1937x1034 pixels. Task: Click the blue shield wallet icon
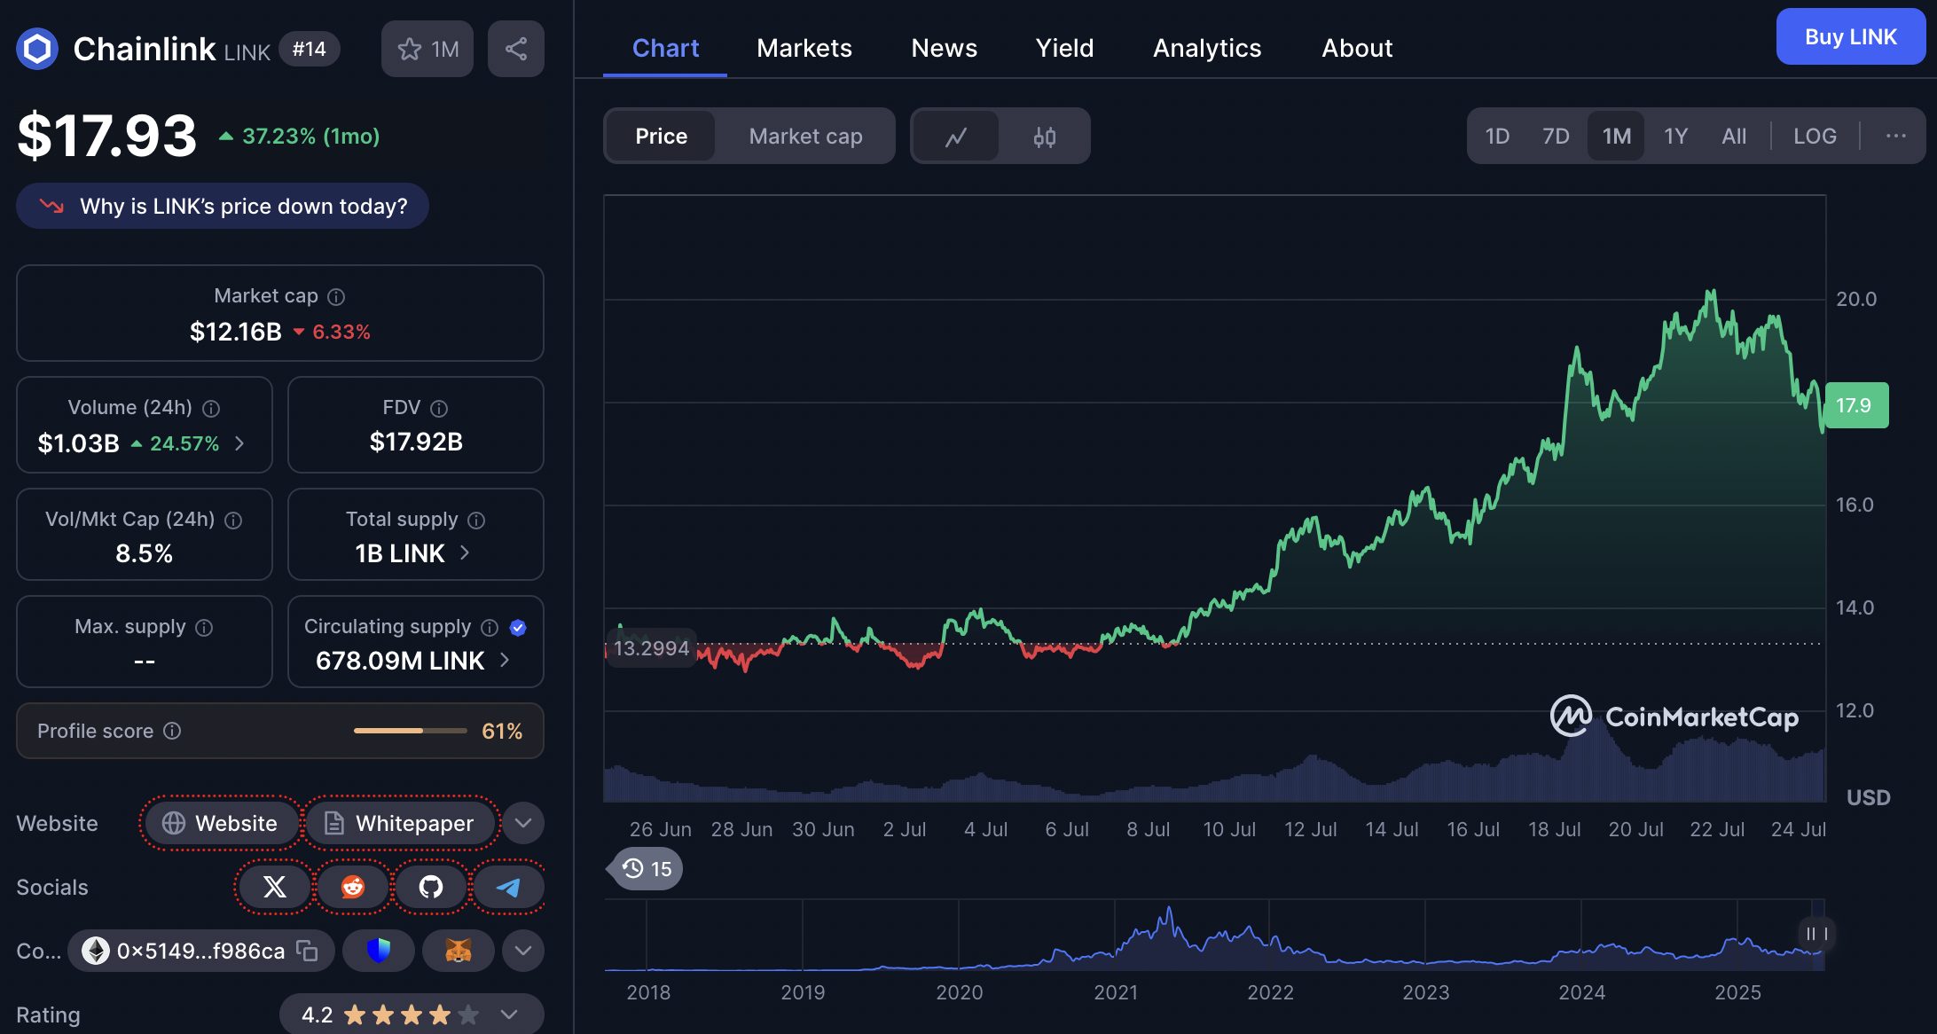[x=379, y=951]
